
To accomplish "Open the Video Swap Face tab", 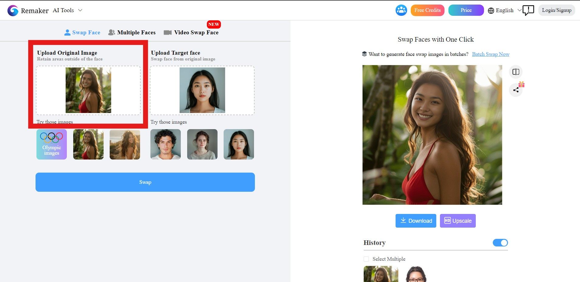I will (x=191, y=33).
